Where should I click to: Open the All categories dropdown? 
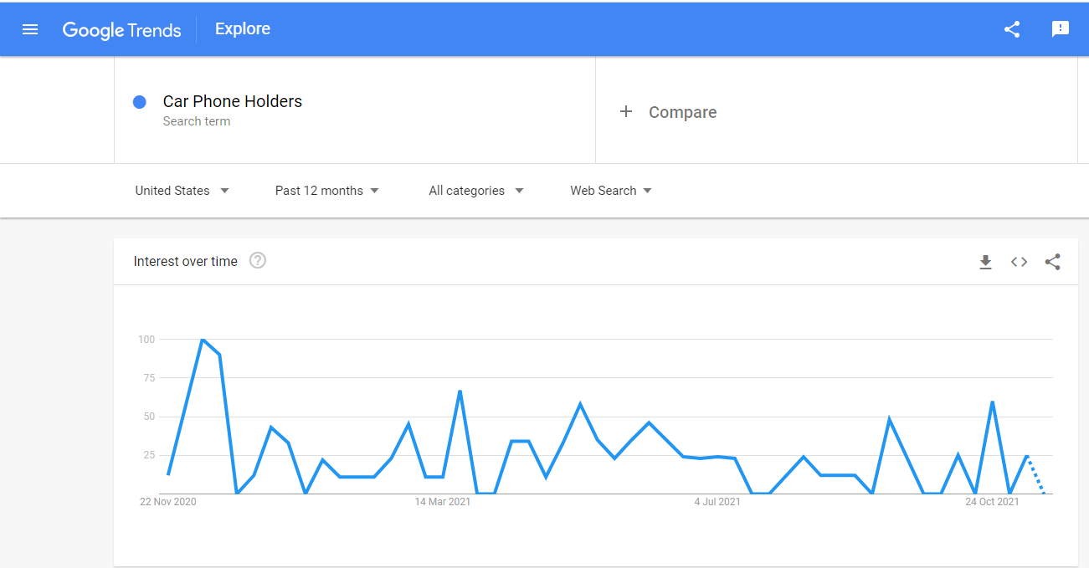476,191
